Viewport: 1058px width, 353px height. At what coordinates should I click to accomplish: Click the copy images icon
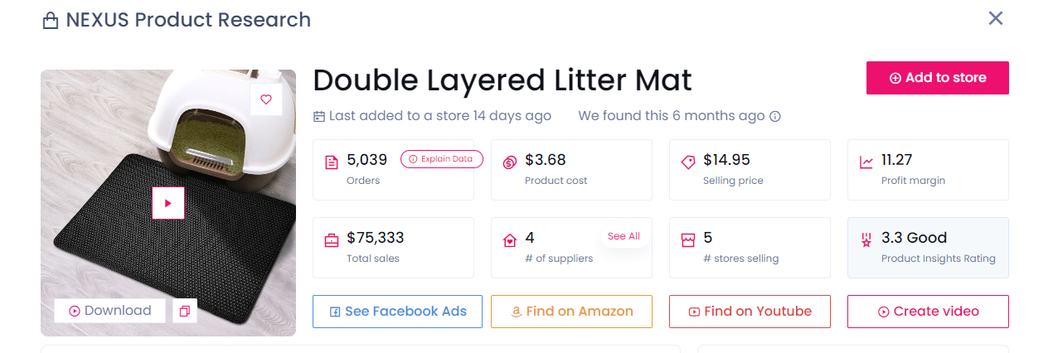[x=184, y=311]
